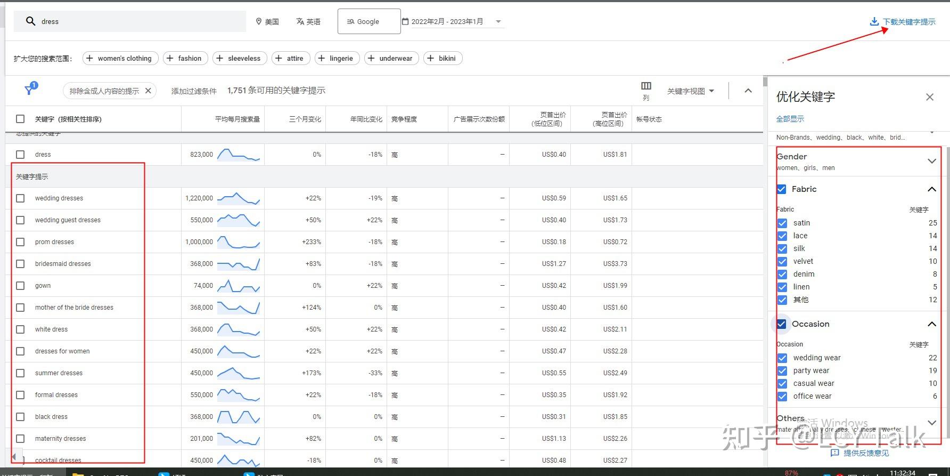Click 下载关键字提示 link
This screenshot has height=476, width=950.
pos(909,21)
